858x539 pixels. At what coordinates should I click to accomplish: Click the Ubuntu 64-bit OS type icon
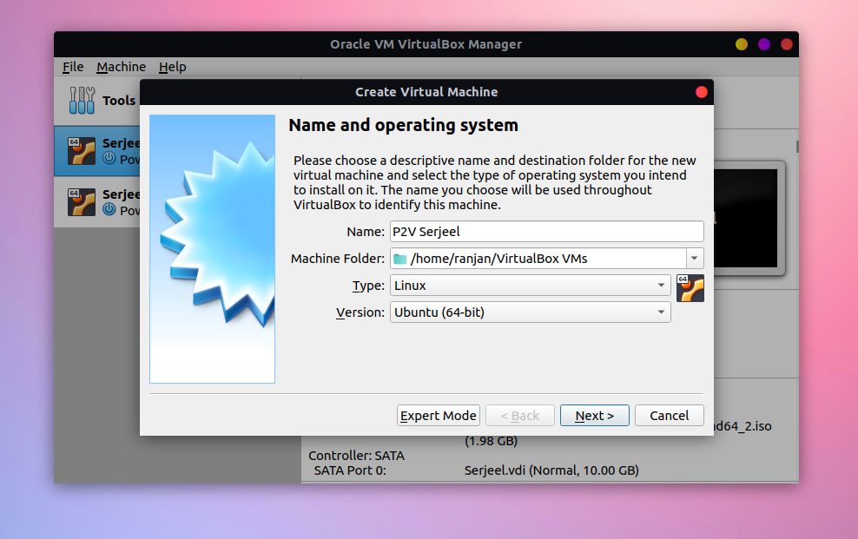coord(690,288)
